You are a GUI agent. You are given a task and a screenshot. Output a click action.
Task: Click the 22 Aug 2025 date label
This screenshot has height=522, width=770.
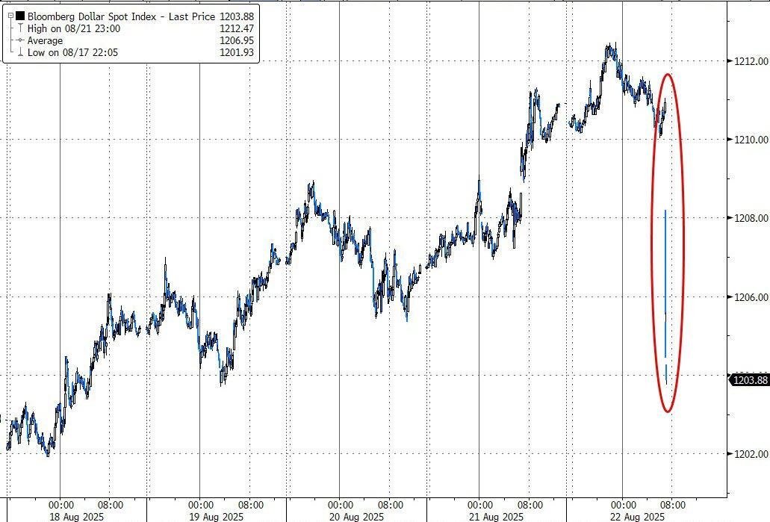[x=638, y=517]
